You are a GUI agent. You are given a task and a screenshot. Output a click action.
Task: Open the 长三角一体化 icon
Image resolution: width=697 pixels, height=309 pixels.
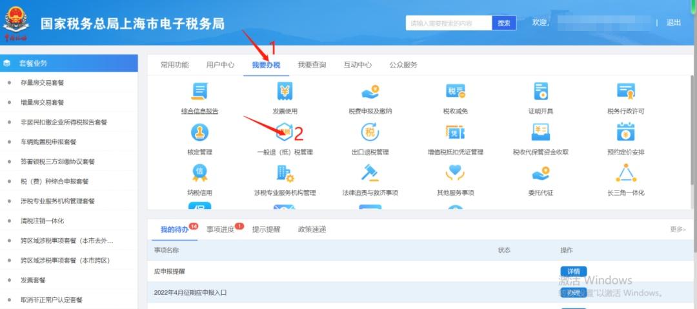(x=625, y=174)
